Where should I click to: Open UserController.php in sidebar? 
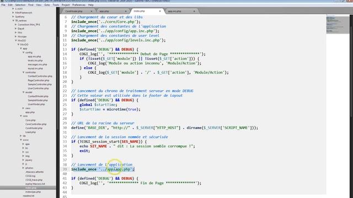38,89
